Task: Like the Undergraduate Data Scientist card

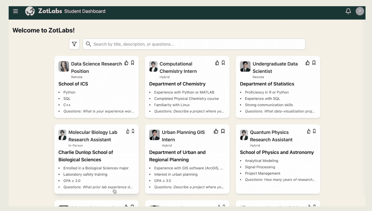Action: [x=308, y=63]
